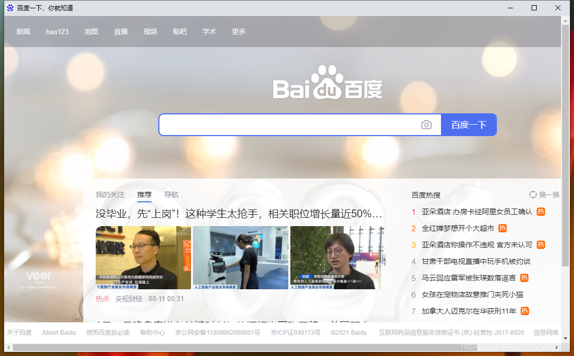The height and width of the screenshot is (356, 574).
Task: Click vertical scrollbar down arrow
Action: click(565, 338)
